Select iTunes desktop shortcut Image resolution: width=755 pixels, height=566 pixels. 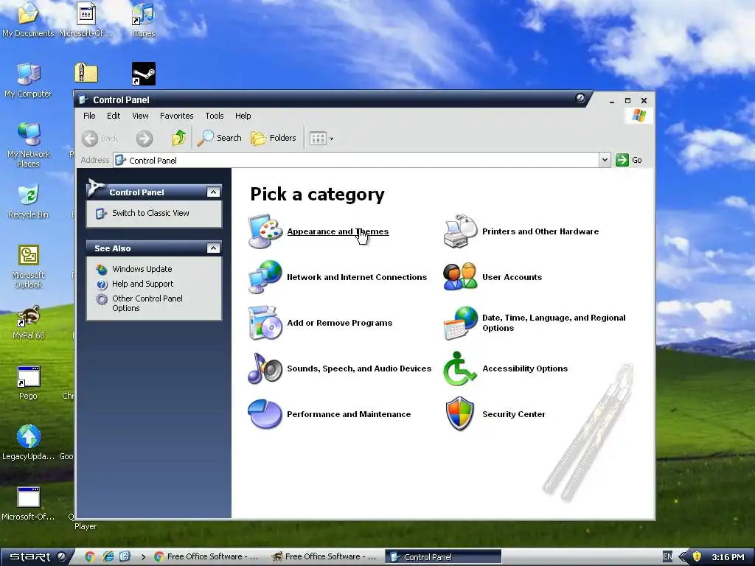[x=143, y=19]
